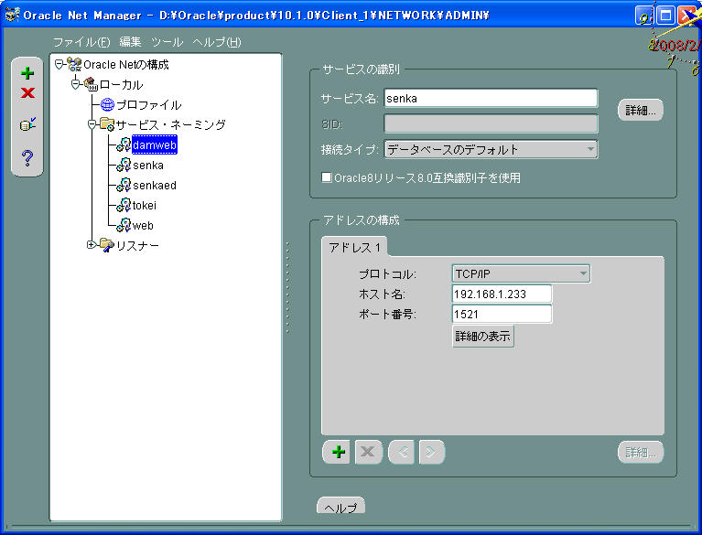Click the Oracle Netの構成 root node icon
Screen dimensions: 702x535
tap(74, 64)
